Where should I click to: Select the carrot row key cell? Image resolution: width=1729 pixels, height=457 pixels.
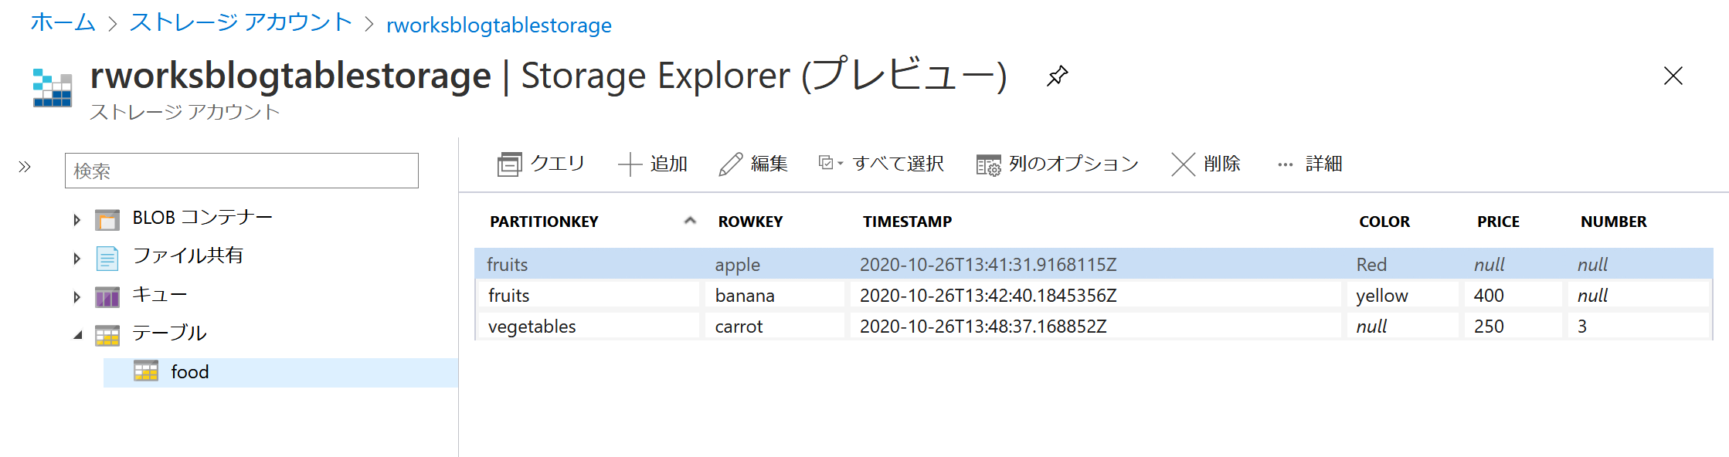pyautogui.click(x=739, y=327)
